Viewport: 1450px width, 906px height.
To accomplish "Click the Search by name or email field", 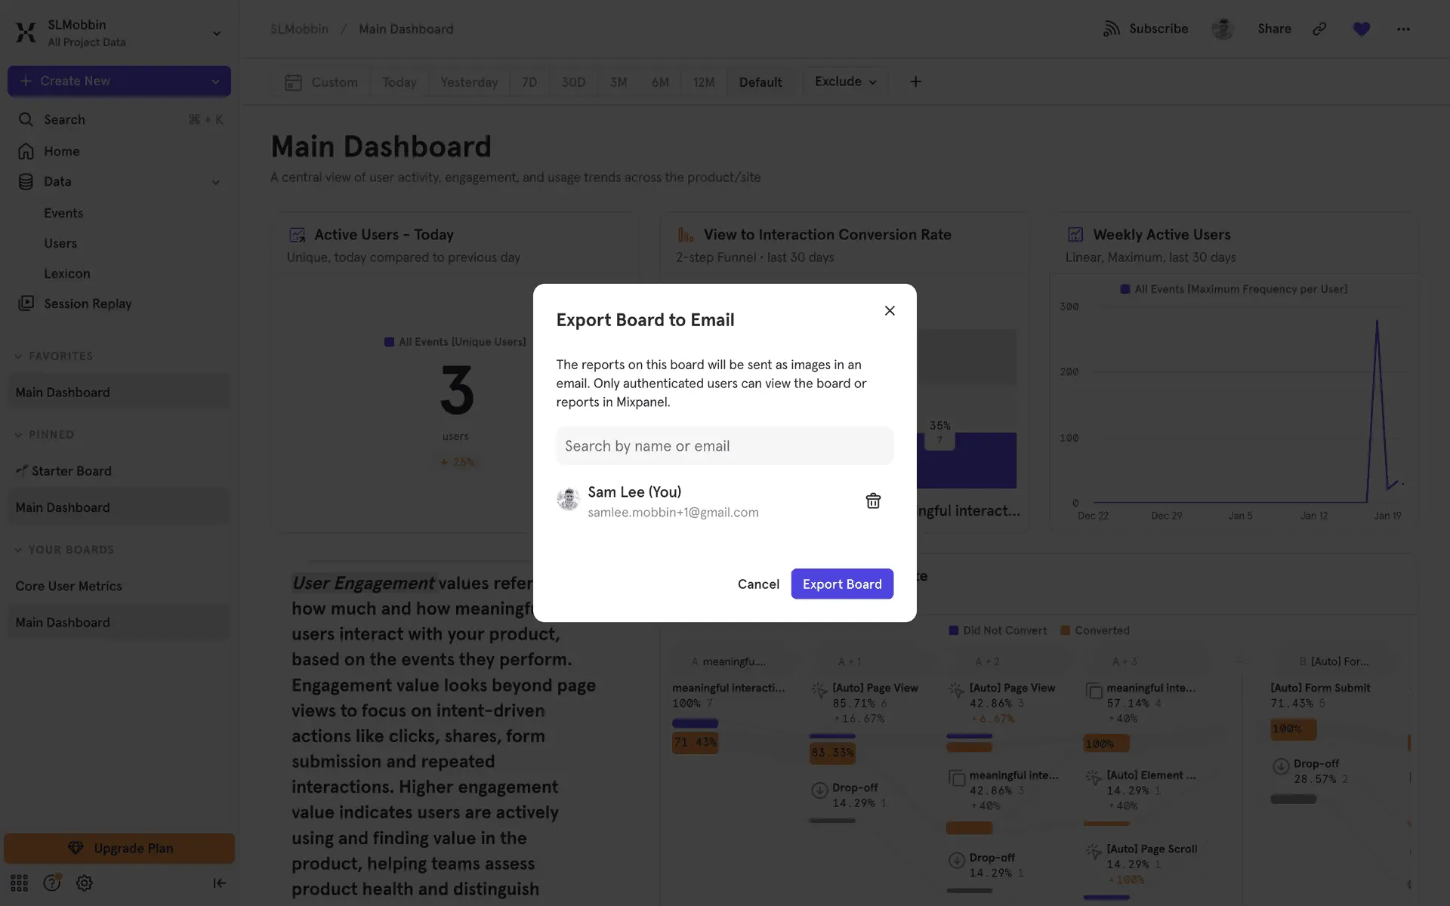I will click(x=723, y=446).
